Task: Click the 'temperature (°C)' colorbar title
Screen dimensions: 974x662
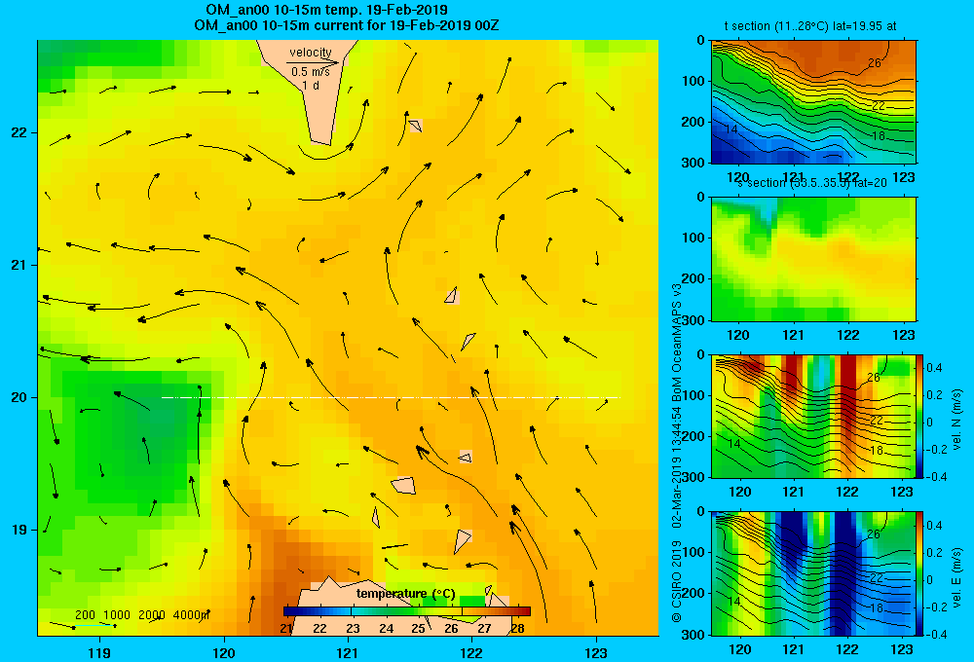Action: click(405, 594)
